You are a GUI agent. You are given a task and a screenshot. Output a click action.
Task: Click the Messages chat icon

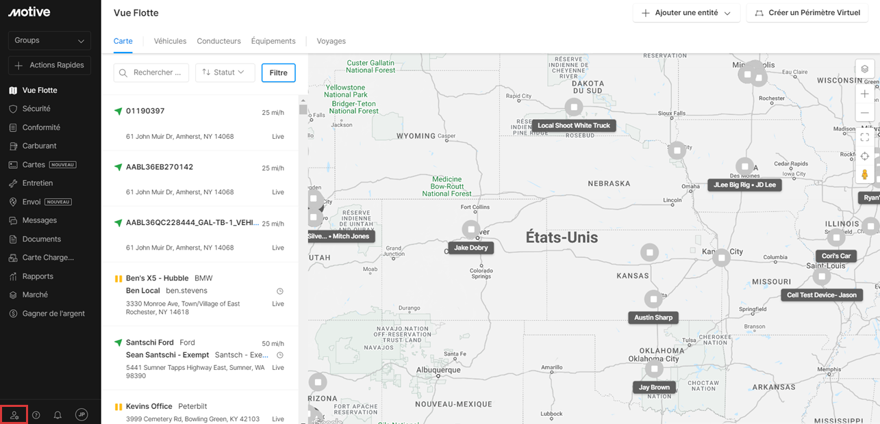(13, 220)
